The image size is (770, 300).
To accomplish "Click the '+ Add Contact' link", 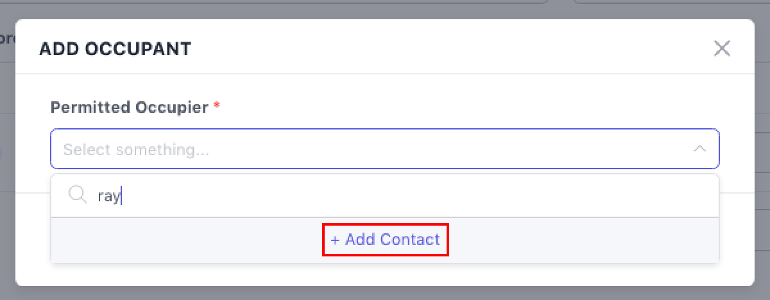I will (385, 240).
